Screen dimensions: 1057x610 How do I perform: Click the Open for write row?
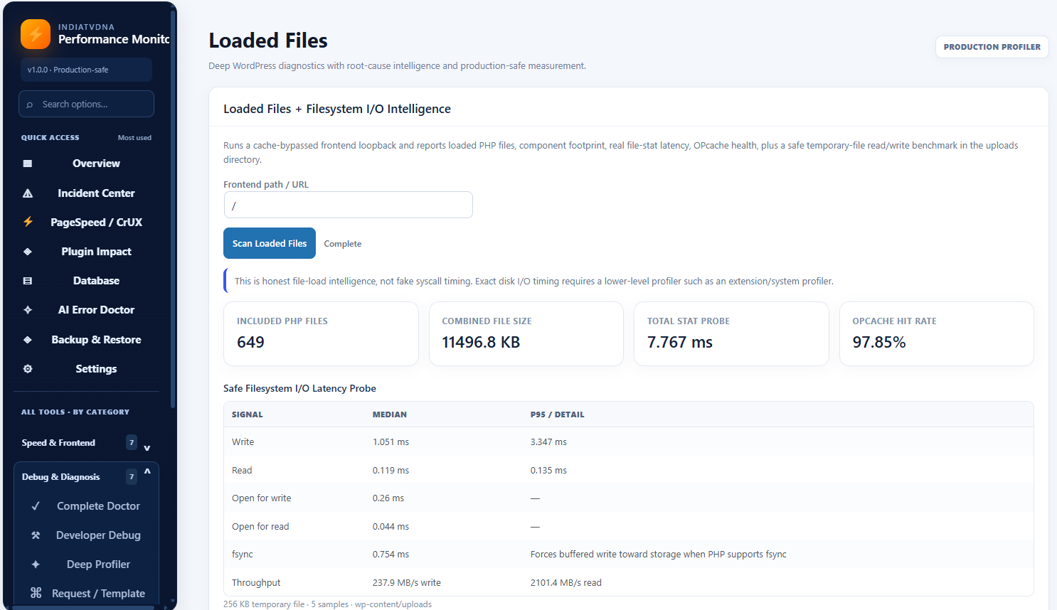click(629, 498)
